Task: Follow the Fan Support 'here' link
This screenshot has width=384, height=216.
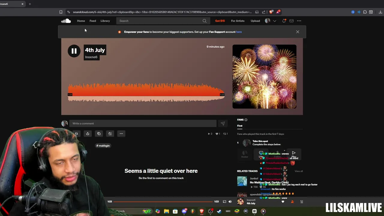Action: tap(239, 32)
